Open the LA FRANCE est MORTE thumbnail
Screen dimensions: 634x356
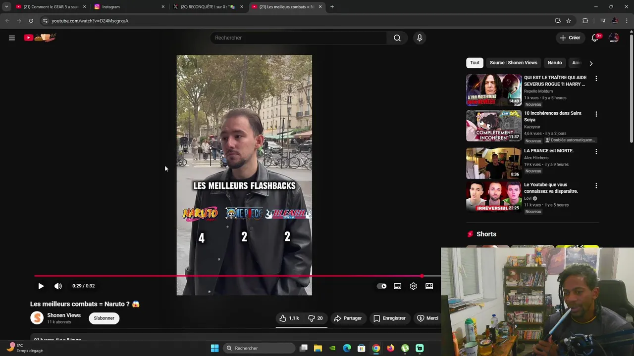tap(493, 163)
